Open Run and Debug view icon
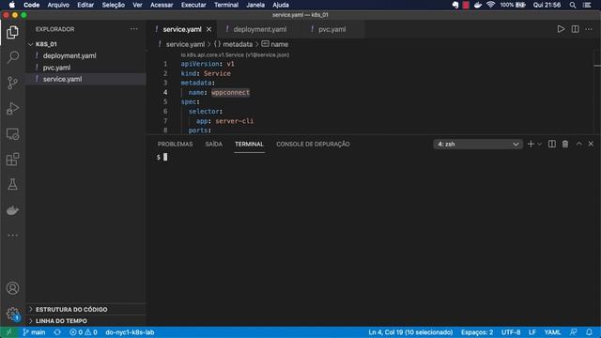 [12, 109]
